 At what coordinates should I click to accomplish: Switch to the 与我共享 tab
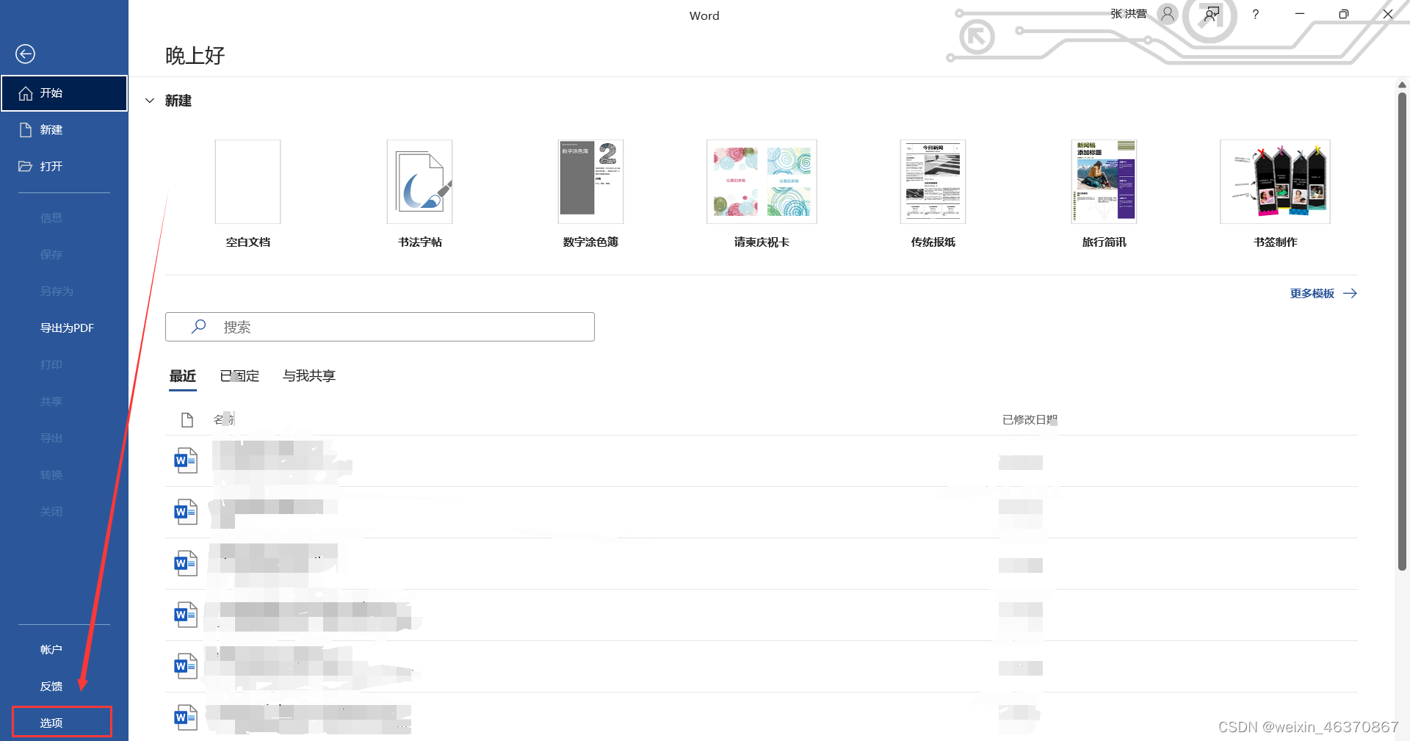(x=309, y=376)
